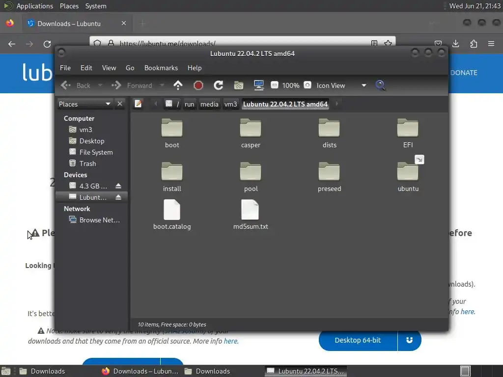Bookmark the page with the star icon

tap(388, 43)
